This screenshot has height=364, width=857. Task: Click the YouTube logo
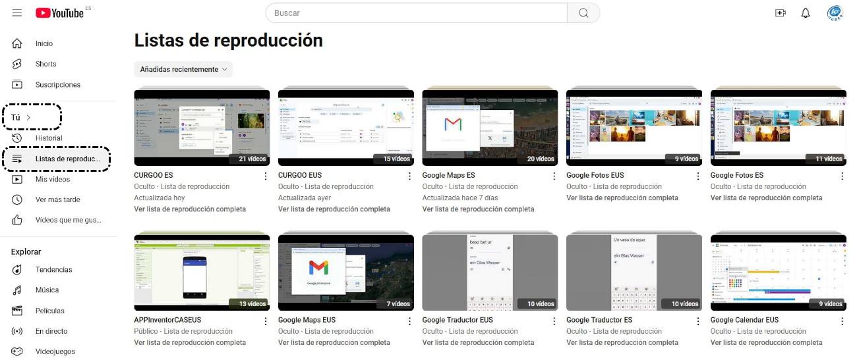(x=59, y=13)
